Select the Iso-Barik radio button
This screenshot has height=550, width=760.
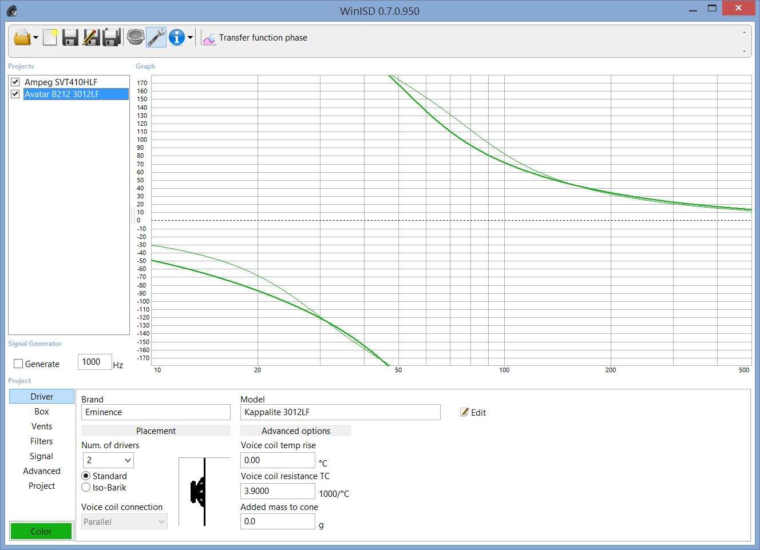86,488
